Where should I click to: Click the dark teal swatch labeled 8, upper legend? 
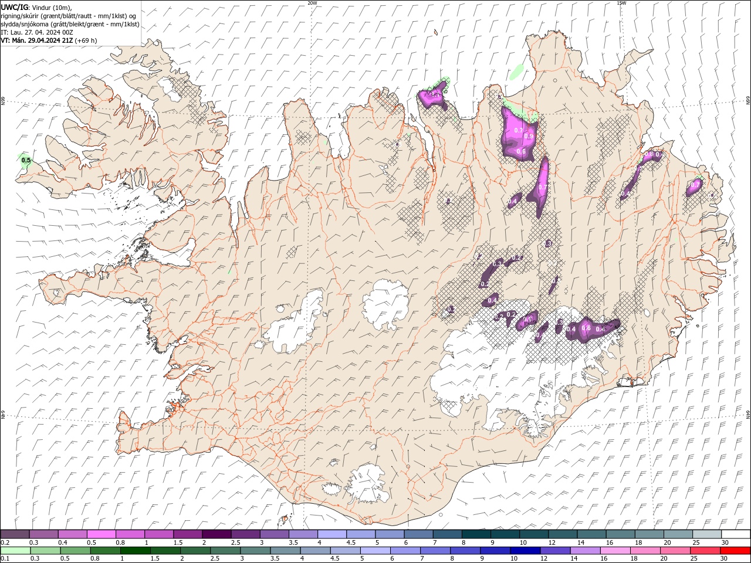(x=476, y=534)
